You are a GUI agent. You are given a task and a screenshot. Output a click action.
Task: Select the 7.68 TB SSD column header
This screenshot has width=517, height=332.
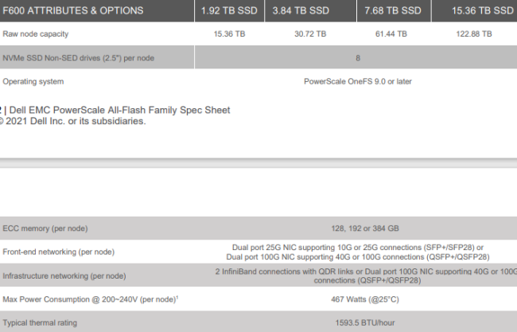[x=393, y=10]
